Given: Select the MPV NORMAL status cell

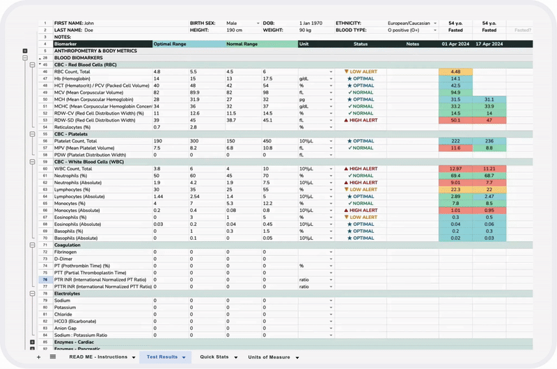Looking at the screenshot, I should click(361, 148).
